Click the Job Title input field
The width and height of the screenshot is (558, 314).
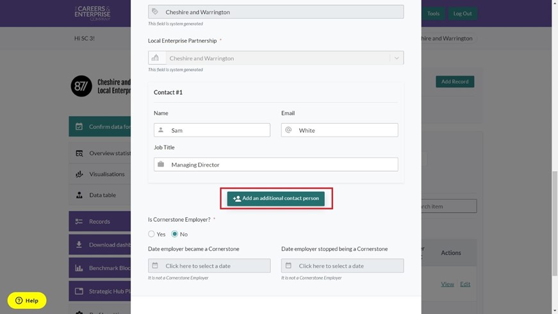coord(275,165)
